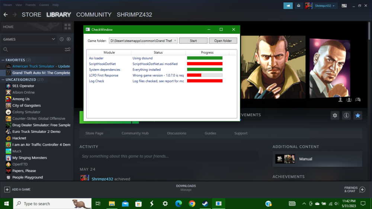Open Task View on taskbar

98,203
